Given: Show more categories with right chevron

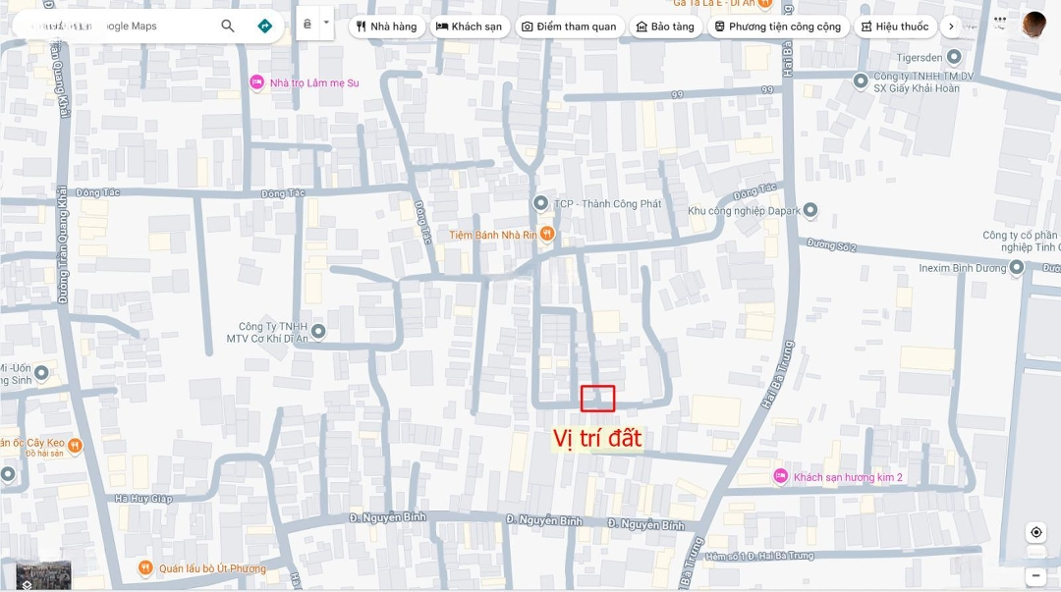Looking at the screenshot, I should click(950, 27).
